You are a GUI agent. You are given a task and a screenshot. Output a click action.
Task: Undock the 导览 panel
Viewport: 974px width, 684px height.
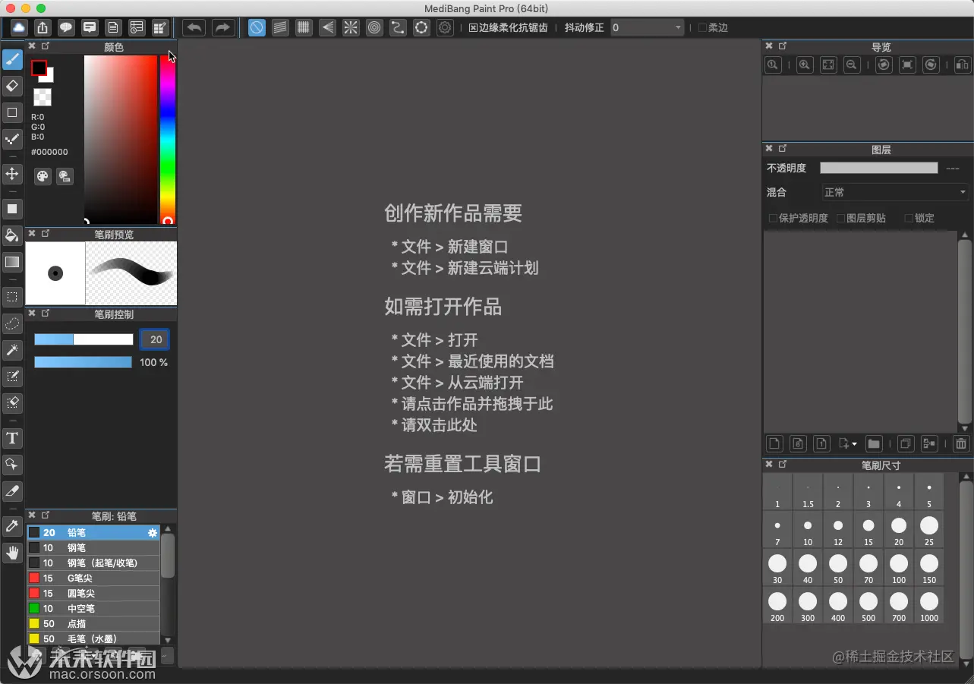click(783, 46)
